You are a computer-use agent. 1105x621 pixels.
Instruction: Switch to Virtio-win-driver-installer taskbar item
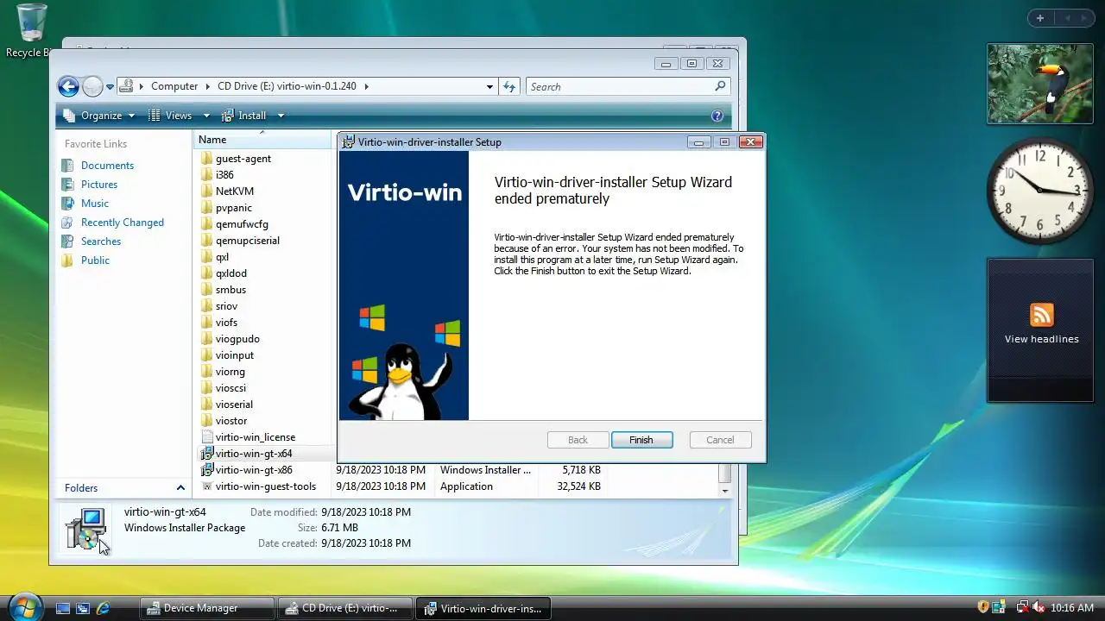[x=483, y=608]
